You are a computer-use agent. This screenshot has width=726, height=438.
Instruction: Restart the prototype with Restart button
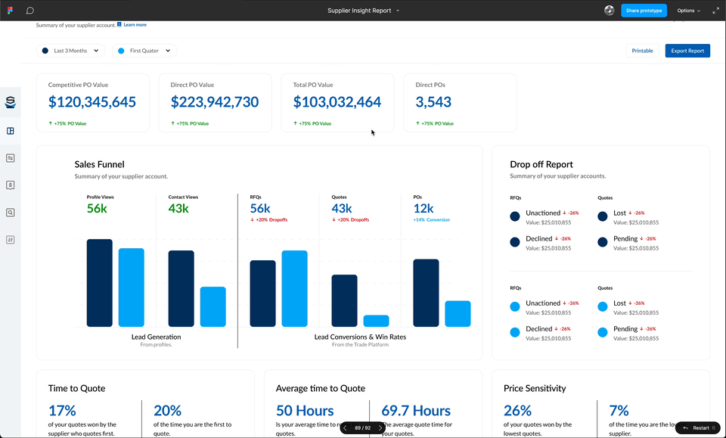point(697,428)
